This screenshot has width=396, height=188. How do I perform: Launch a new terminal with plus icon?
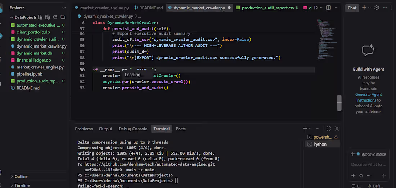305,129
